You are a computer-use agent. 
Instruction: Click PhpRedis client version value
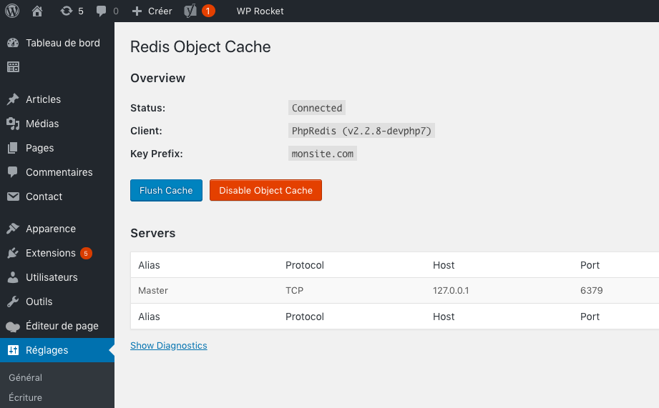(x=361, y=131)
